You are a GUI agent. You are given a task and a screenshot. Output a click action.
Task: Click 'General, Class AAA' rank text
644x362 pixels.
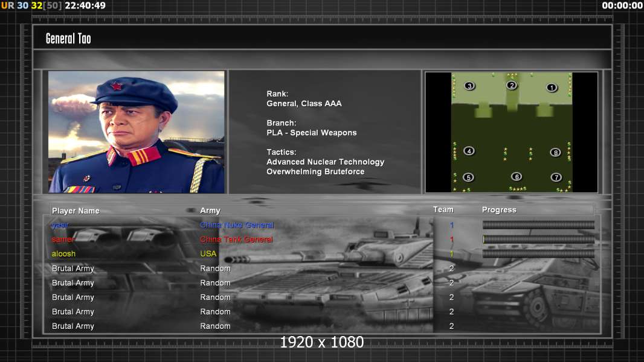pos(304,104)
